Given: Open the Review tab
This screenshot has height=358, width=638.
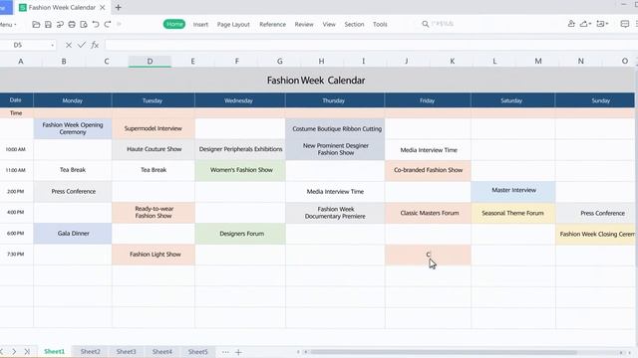Looking at the screenshot, I should click(304, 24).
